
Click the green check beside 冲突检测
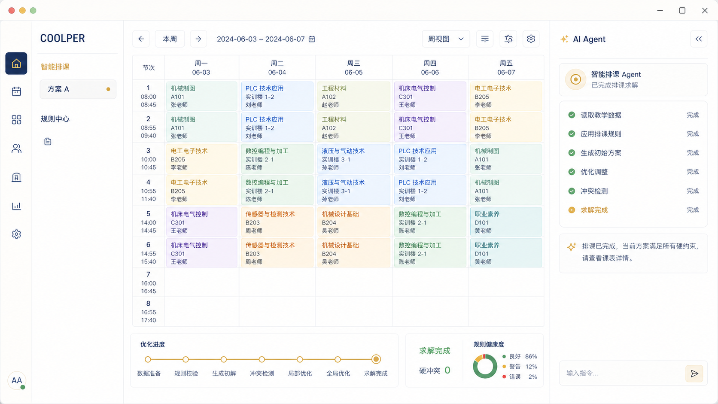[x=572, y=191]
